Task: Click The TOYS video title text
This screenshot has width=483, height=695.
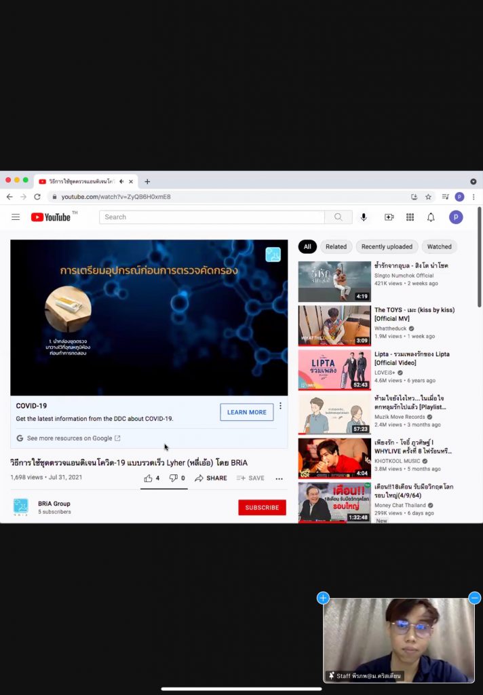Action: pyautogui.click(x=414, y=314)
